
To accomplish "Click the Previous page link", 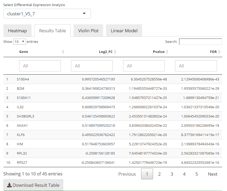I will pyautogui.click(x=127, y=174).
